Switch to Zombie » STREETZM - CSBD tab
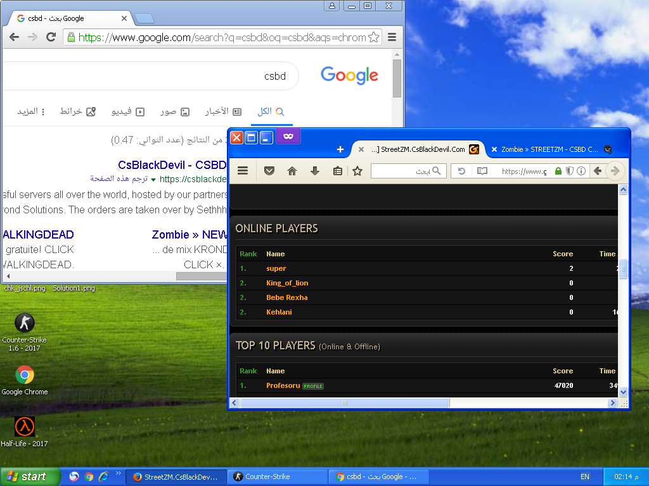The width and height of the screenshot is (649, 486). click(549, 149)
